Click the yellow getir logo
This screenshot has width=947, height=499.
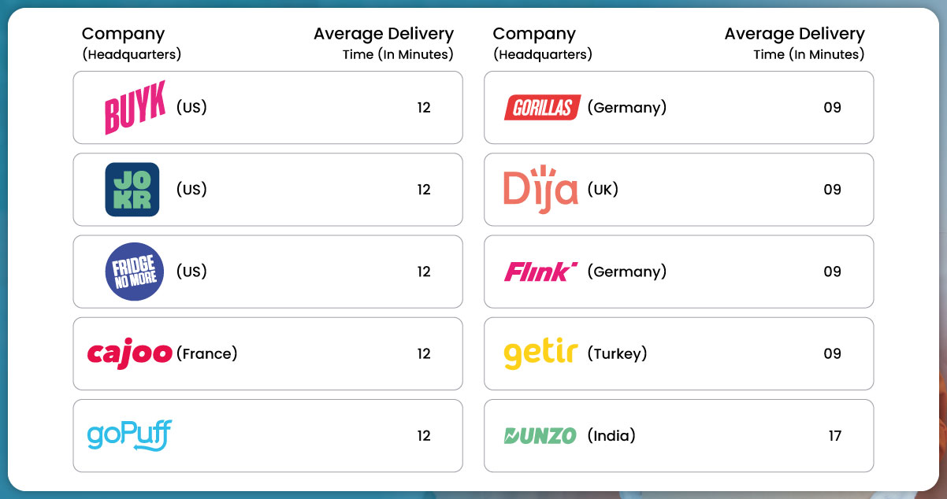pos(540,354)
